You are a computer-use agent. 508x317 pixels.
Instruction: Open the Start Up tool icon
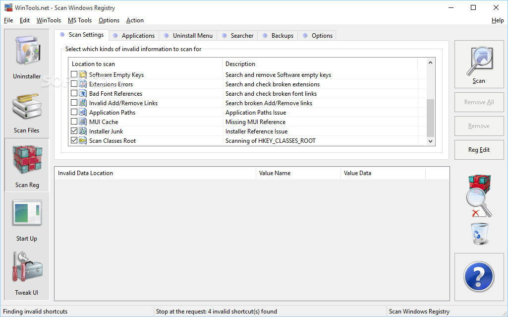(27, 213)
